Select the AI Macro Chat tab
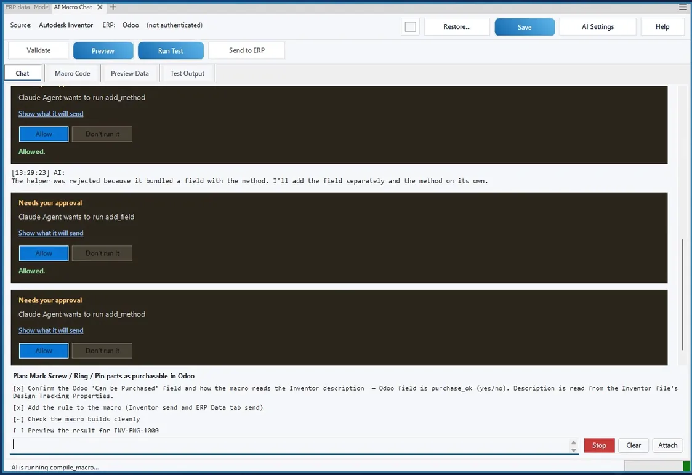This screenshot has height=475, width=692. tap(73, 7)
